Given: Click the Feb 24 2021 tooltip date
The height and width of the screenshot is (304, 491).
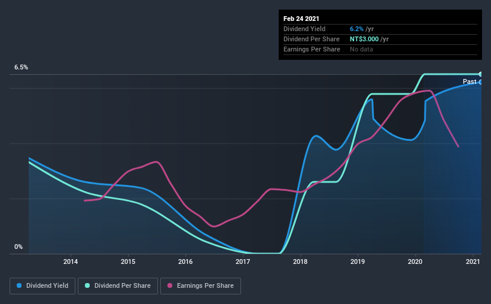Looking at the screenshot, I should [x=301, y=19].
